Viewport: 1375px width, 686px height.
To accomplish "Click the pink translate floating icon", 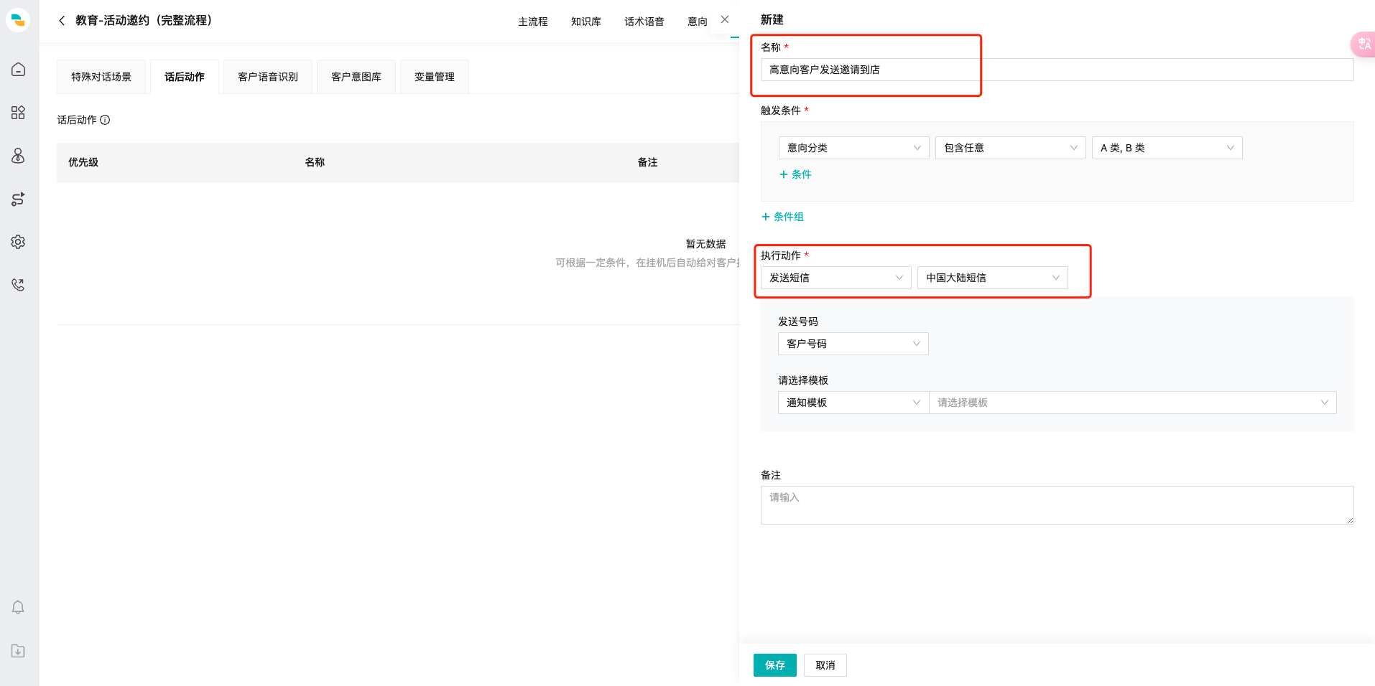I will point(1363,44).
